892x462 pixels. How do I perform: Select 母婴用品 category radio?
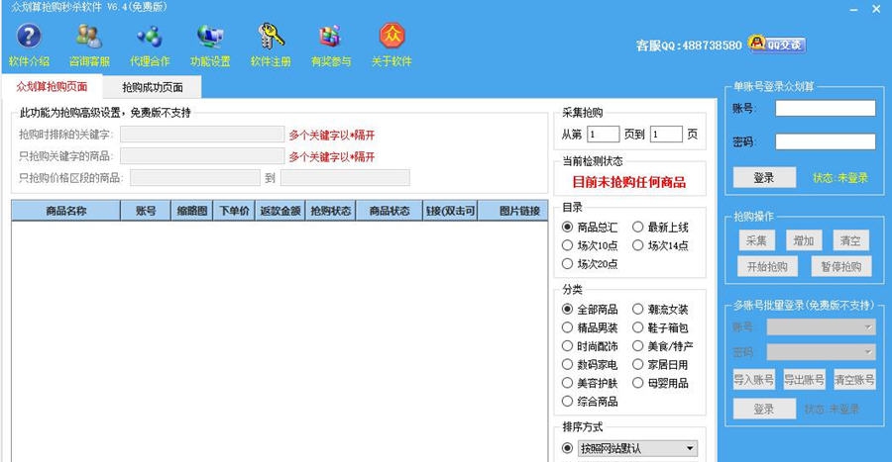(x=637, y=383)
